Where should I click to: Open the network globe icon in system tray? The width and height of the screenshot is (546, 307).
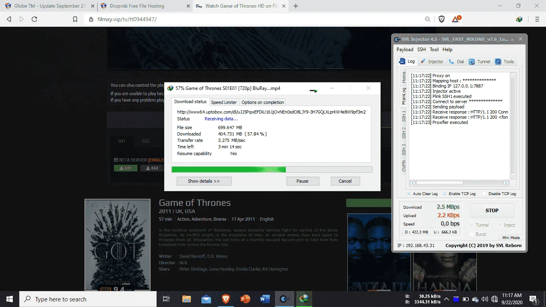494,299
